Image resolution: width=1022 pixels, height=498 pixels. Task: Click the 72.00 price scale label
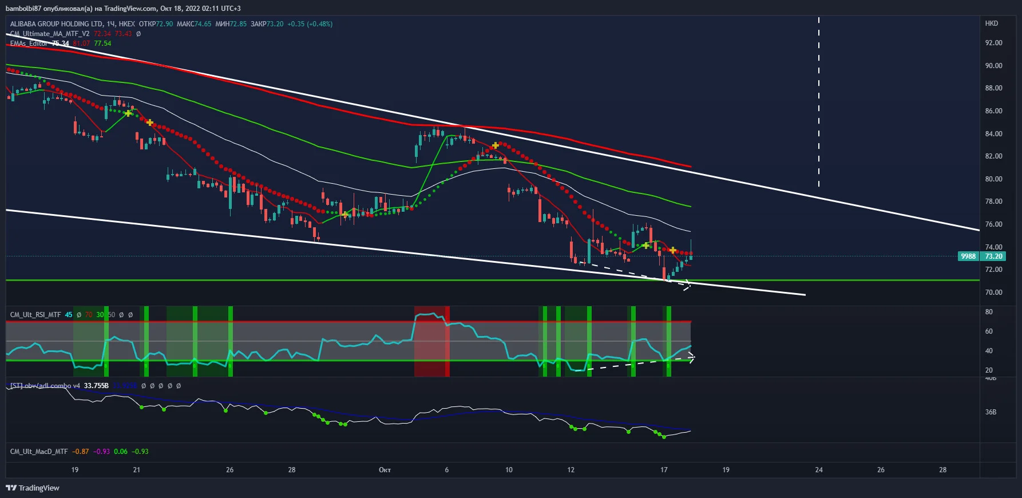click(993, 270)
